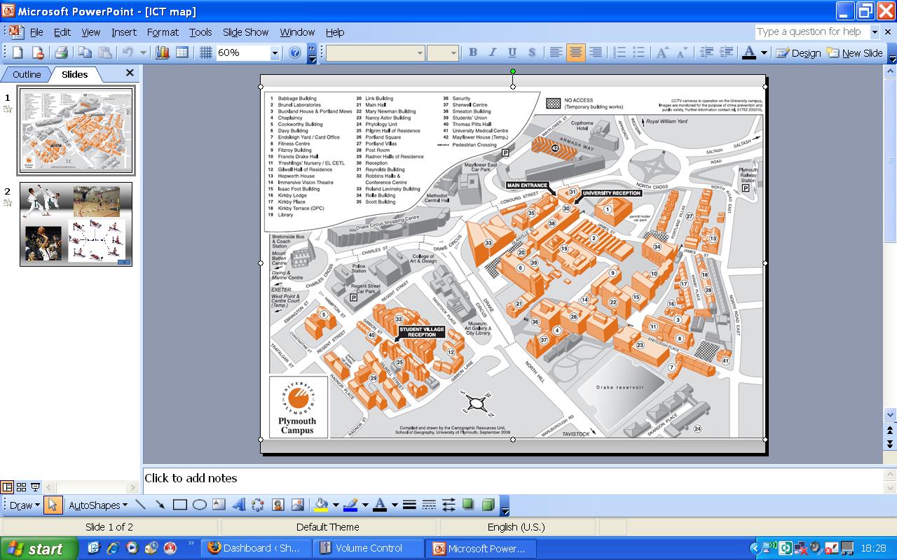Increase the indent level
The image size is (897, 560).
[726, 52]
